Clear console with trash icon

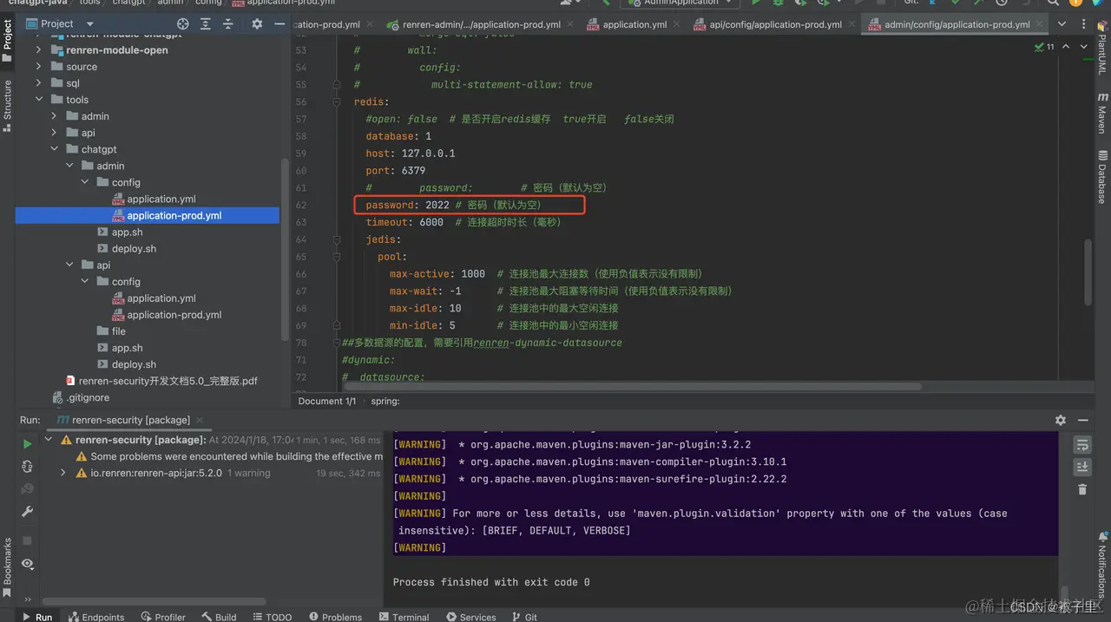(x=1082, y=490)
